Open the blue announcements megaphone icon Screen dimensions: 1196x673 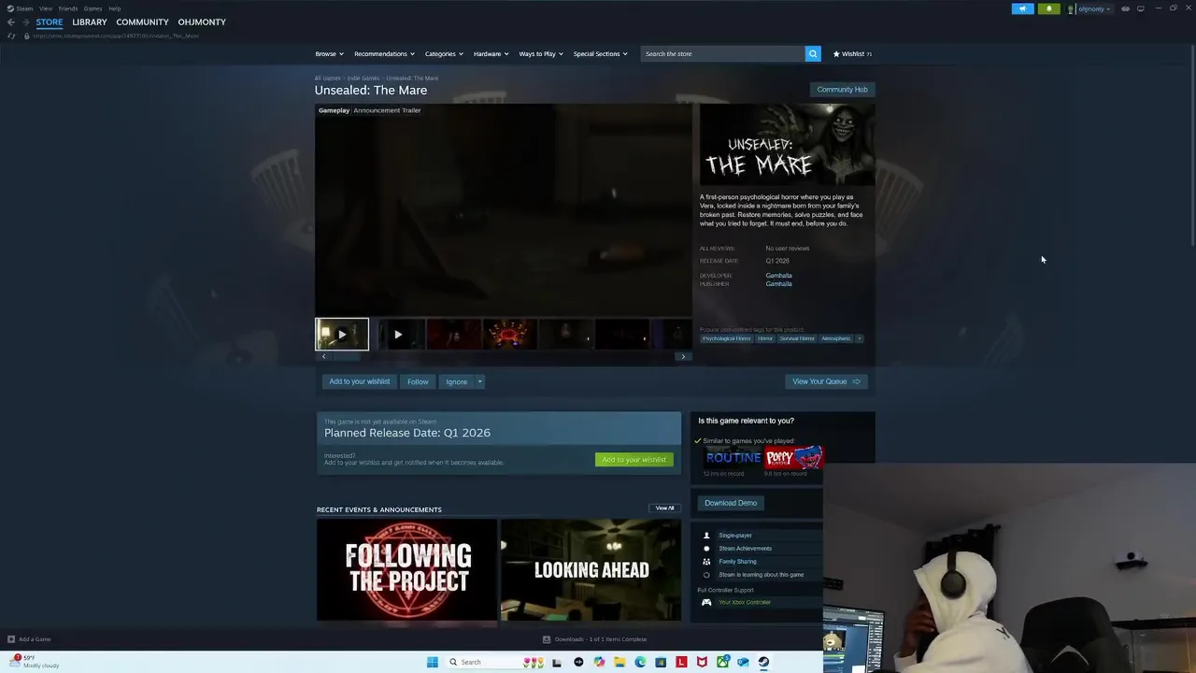click(x=1023, y=8)
